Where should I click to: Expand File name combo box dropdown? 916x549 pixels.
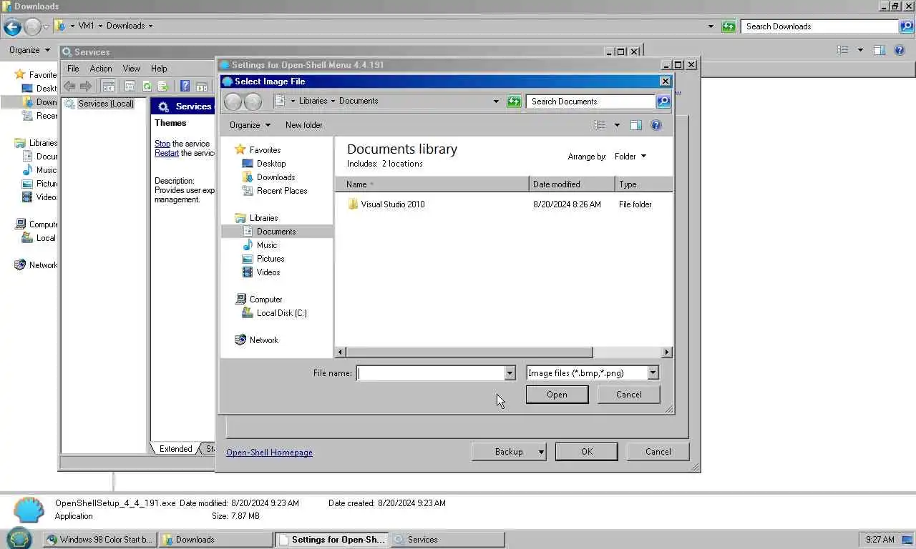click(x=510, y=373)
